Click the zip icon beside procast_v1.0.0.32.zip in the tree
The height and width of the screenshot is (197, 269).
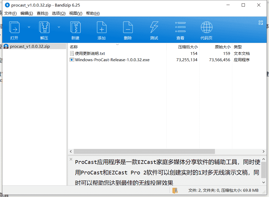click(x=6, y=46)
